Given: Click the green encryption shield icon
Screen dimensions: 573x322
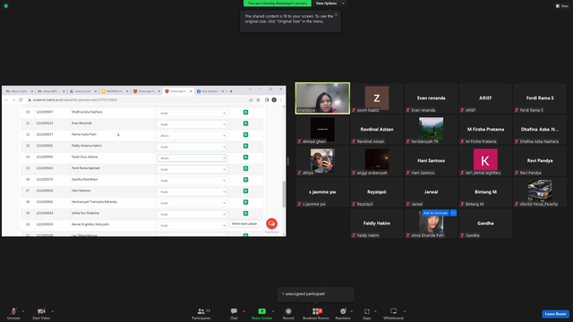Looking at the screenshot, I should click(6, 6).
